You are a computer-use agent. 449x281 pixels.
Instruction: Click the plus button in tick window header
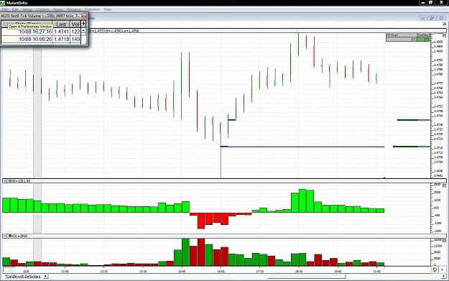tap(83, 24)
